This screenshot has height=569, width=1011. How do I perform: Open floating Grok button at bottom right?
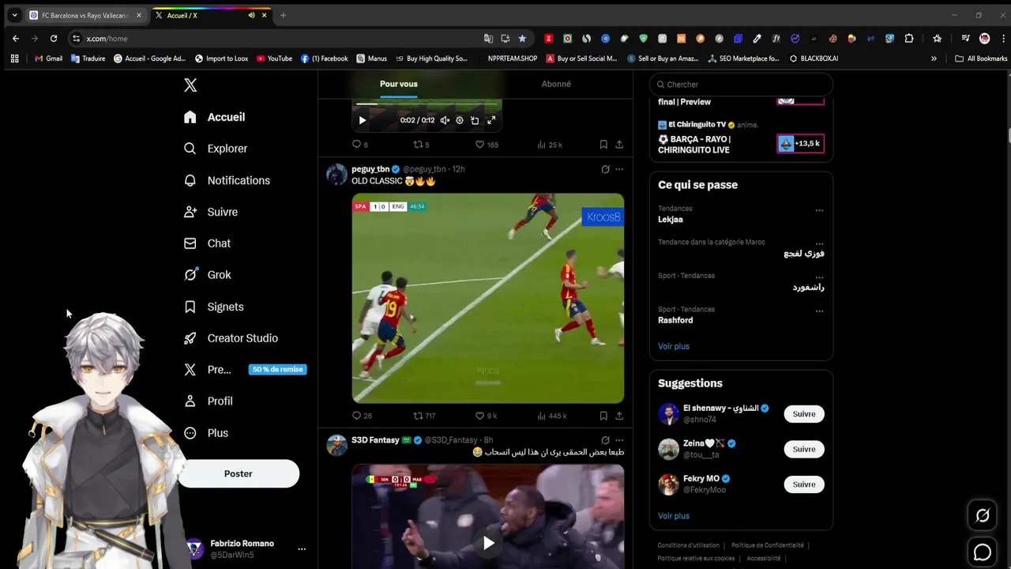[x=983, y=516]
